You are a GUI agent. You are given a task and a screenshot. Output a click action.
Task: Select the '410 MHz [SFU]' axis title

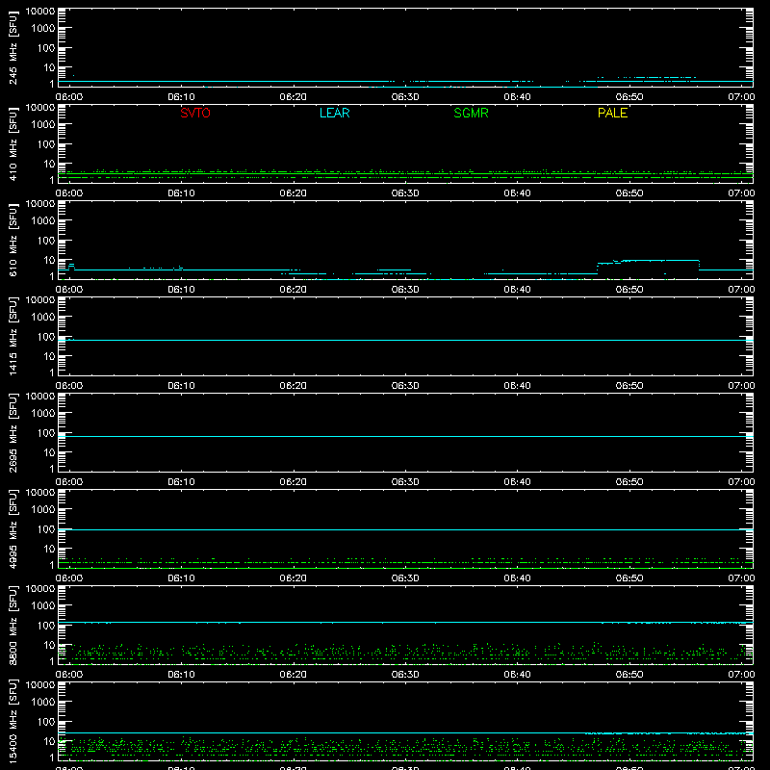click(13, 143)
